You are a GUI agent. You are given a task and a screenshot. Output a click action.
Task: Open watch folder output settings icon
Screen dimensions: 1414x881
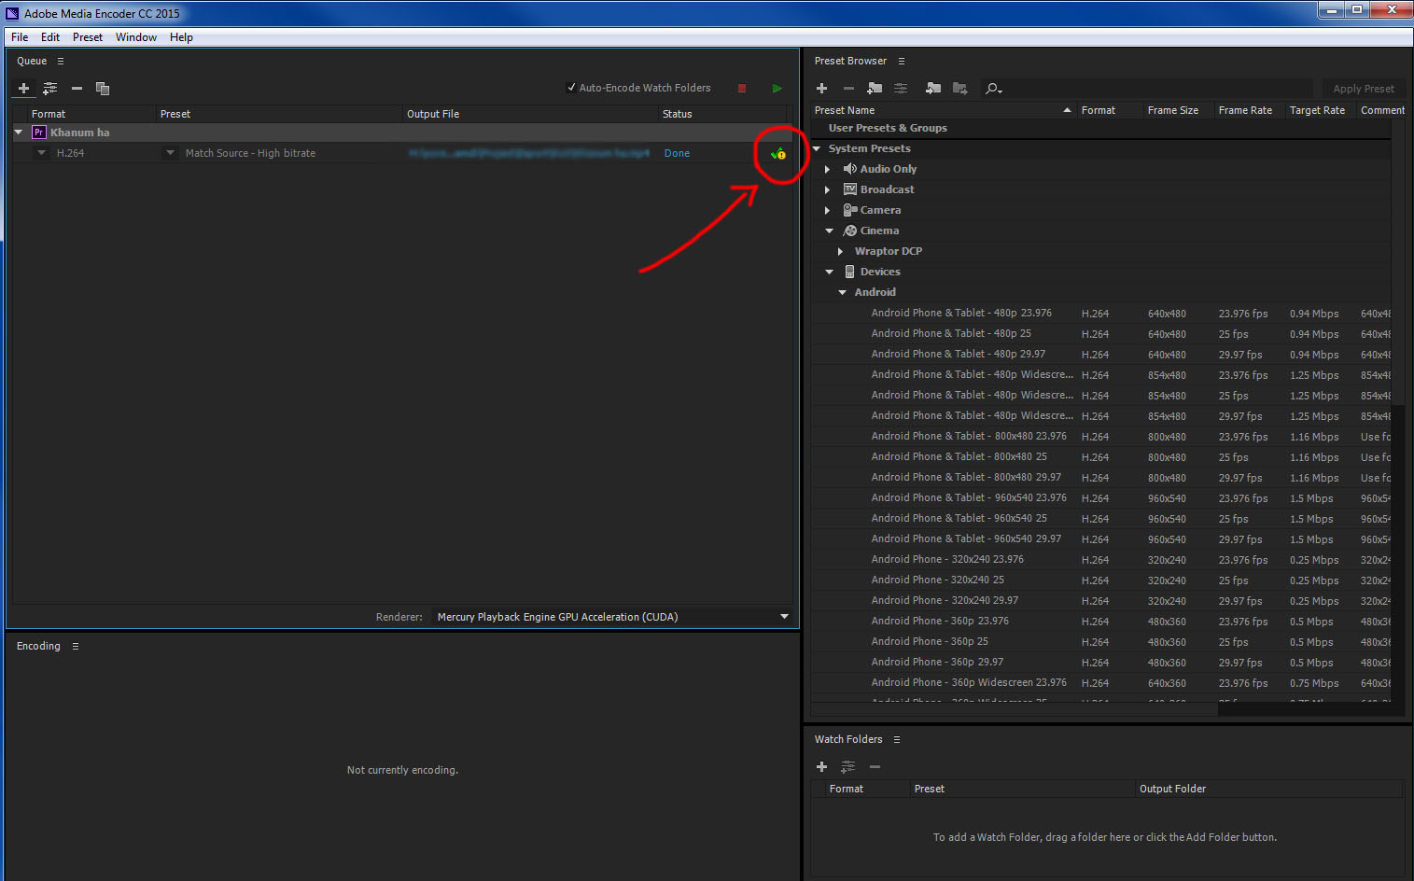point(847,767)
